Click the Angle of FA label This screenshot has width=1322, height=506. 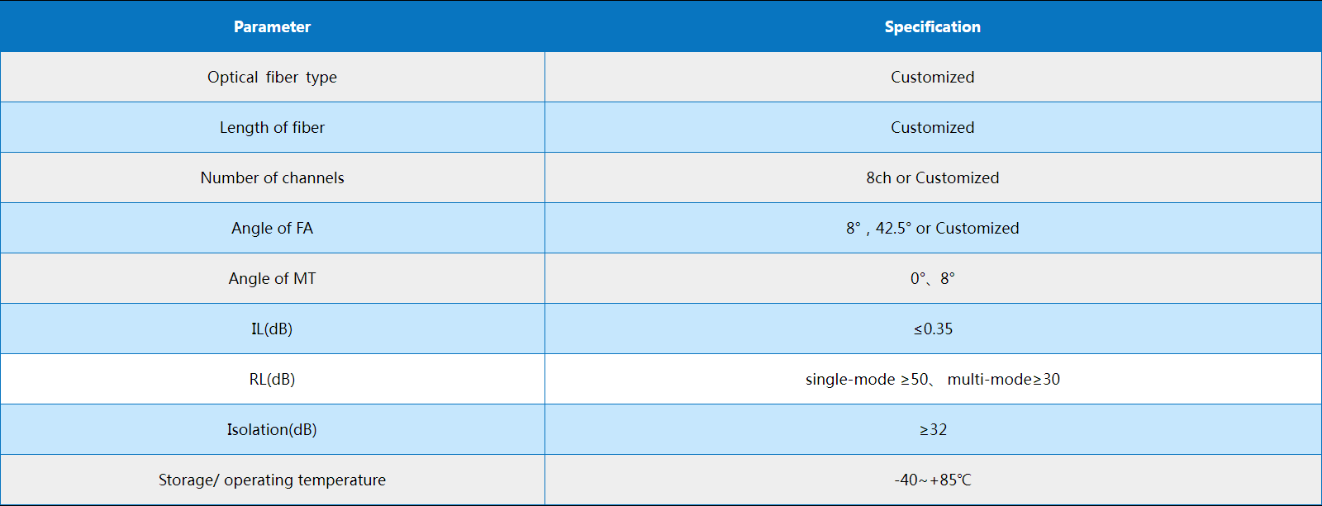[272, 228]
